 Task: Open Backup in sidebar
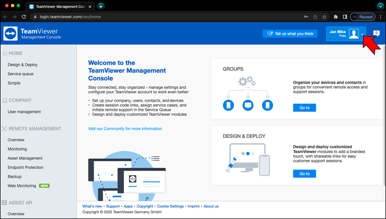pyautogui.click(x=14, y=177)
